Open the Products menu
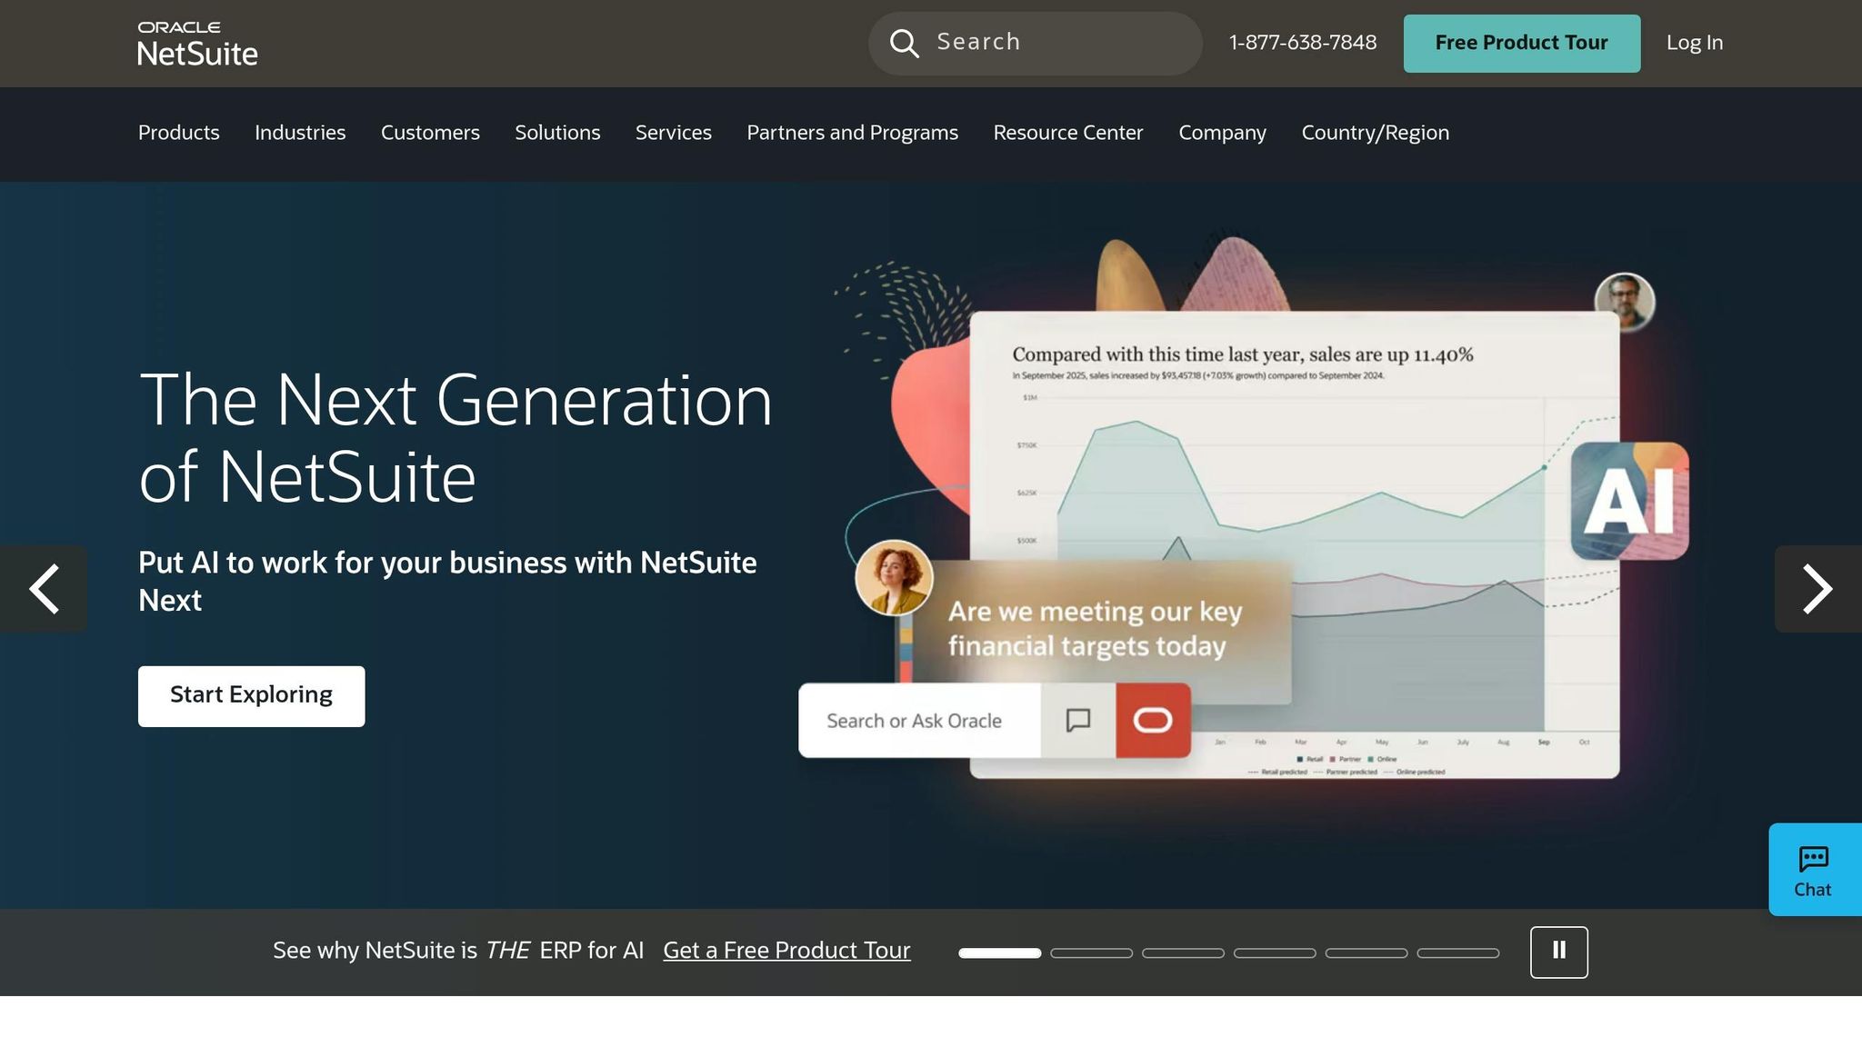The height and width of the screenshot is (1047, 1862). (x=179, y=133)
